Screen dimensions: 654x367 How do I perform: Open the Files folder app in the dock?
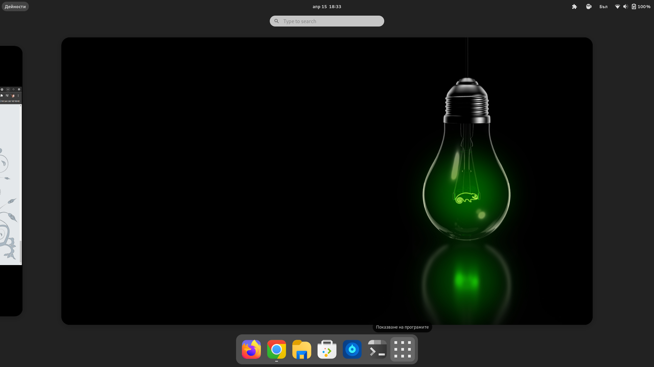[301, 350]
